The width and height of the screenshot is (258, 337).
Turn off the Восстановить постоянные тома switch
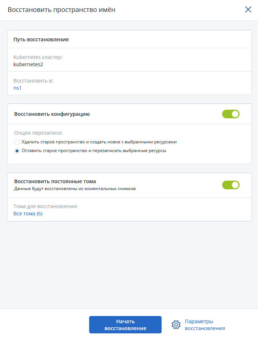pos(231,185)
